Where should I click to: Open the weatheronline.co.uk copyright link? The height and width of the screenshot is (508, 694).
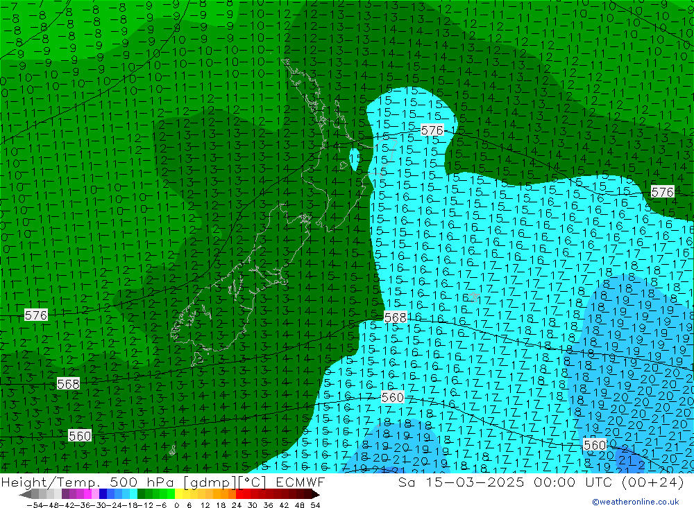tap(636, 502)
